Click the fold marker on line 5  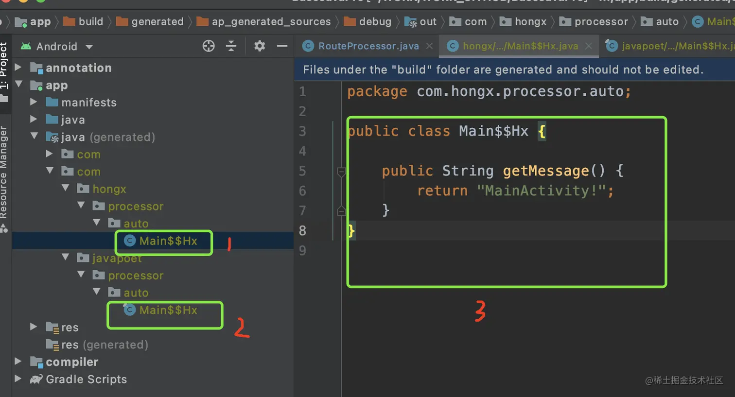(x=341, y=171)
